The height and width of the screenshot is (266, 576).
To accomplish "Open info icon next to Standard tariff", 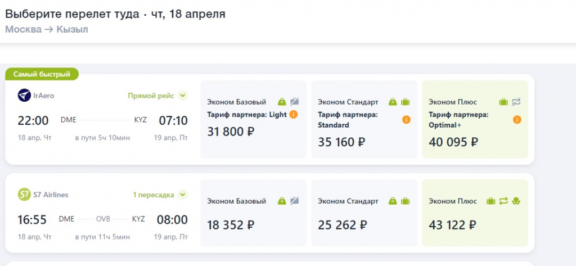I will 406,119.
